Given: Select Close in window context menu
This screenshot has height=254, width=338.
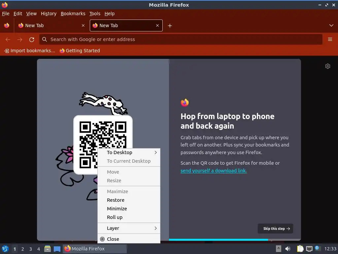Looking at the screenshot, I should [129, 239].
